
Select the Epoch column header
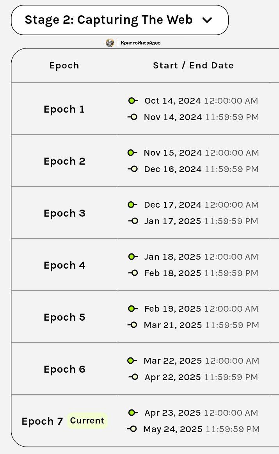(64, 65)
